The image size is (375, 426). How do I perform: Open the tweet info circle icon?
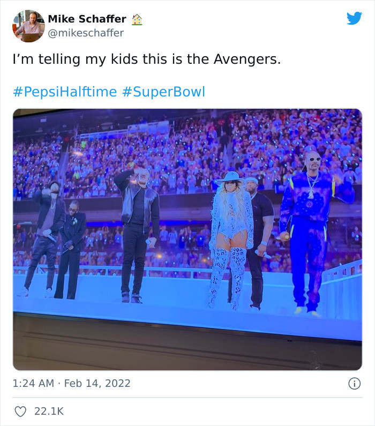coord(354,383)
